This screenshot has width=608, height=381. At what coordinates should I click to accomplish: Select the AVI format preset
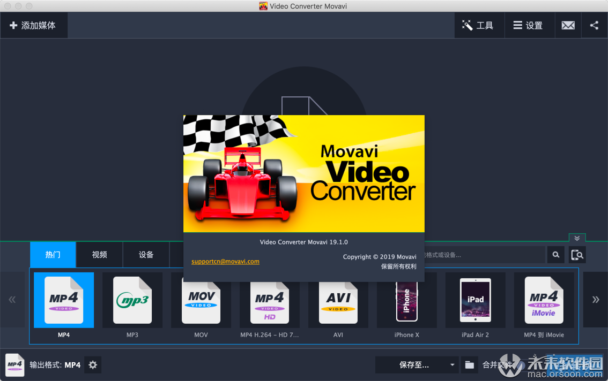338,306
